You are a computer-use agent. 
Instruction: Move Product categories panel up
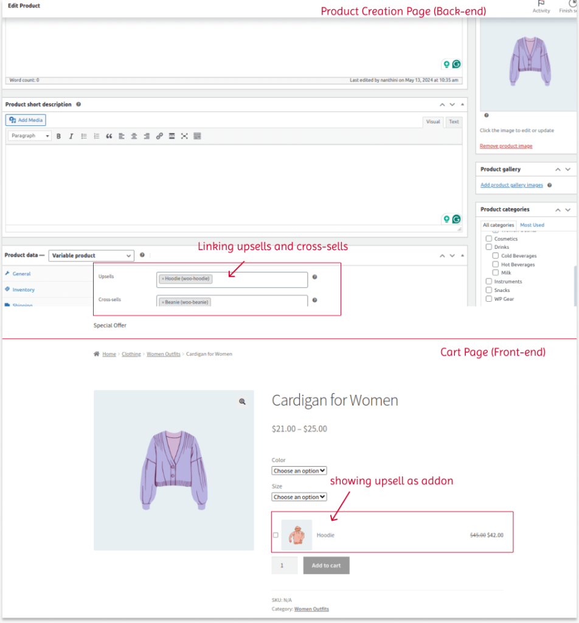pyautogui.click(x=558, y=210)
